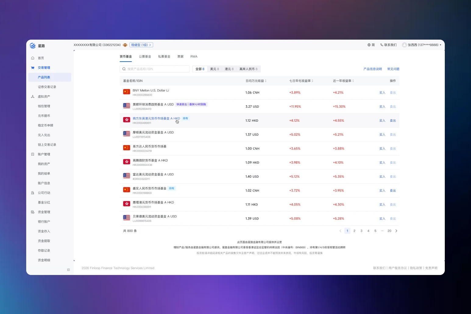Open the 产品信息说明 link
Image resolution: width=471 pixels, height=314 pixels.
pyautogui.click(x=373, y=69)
